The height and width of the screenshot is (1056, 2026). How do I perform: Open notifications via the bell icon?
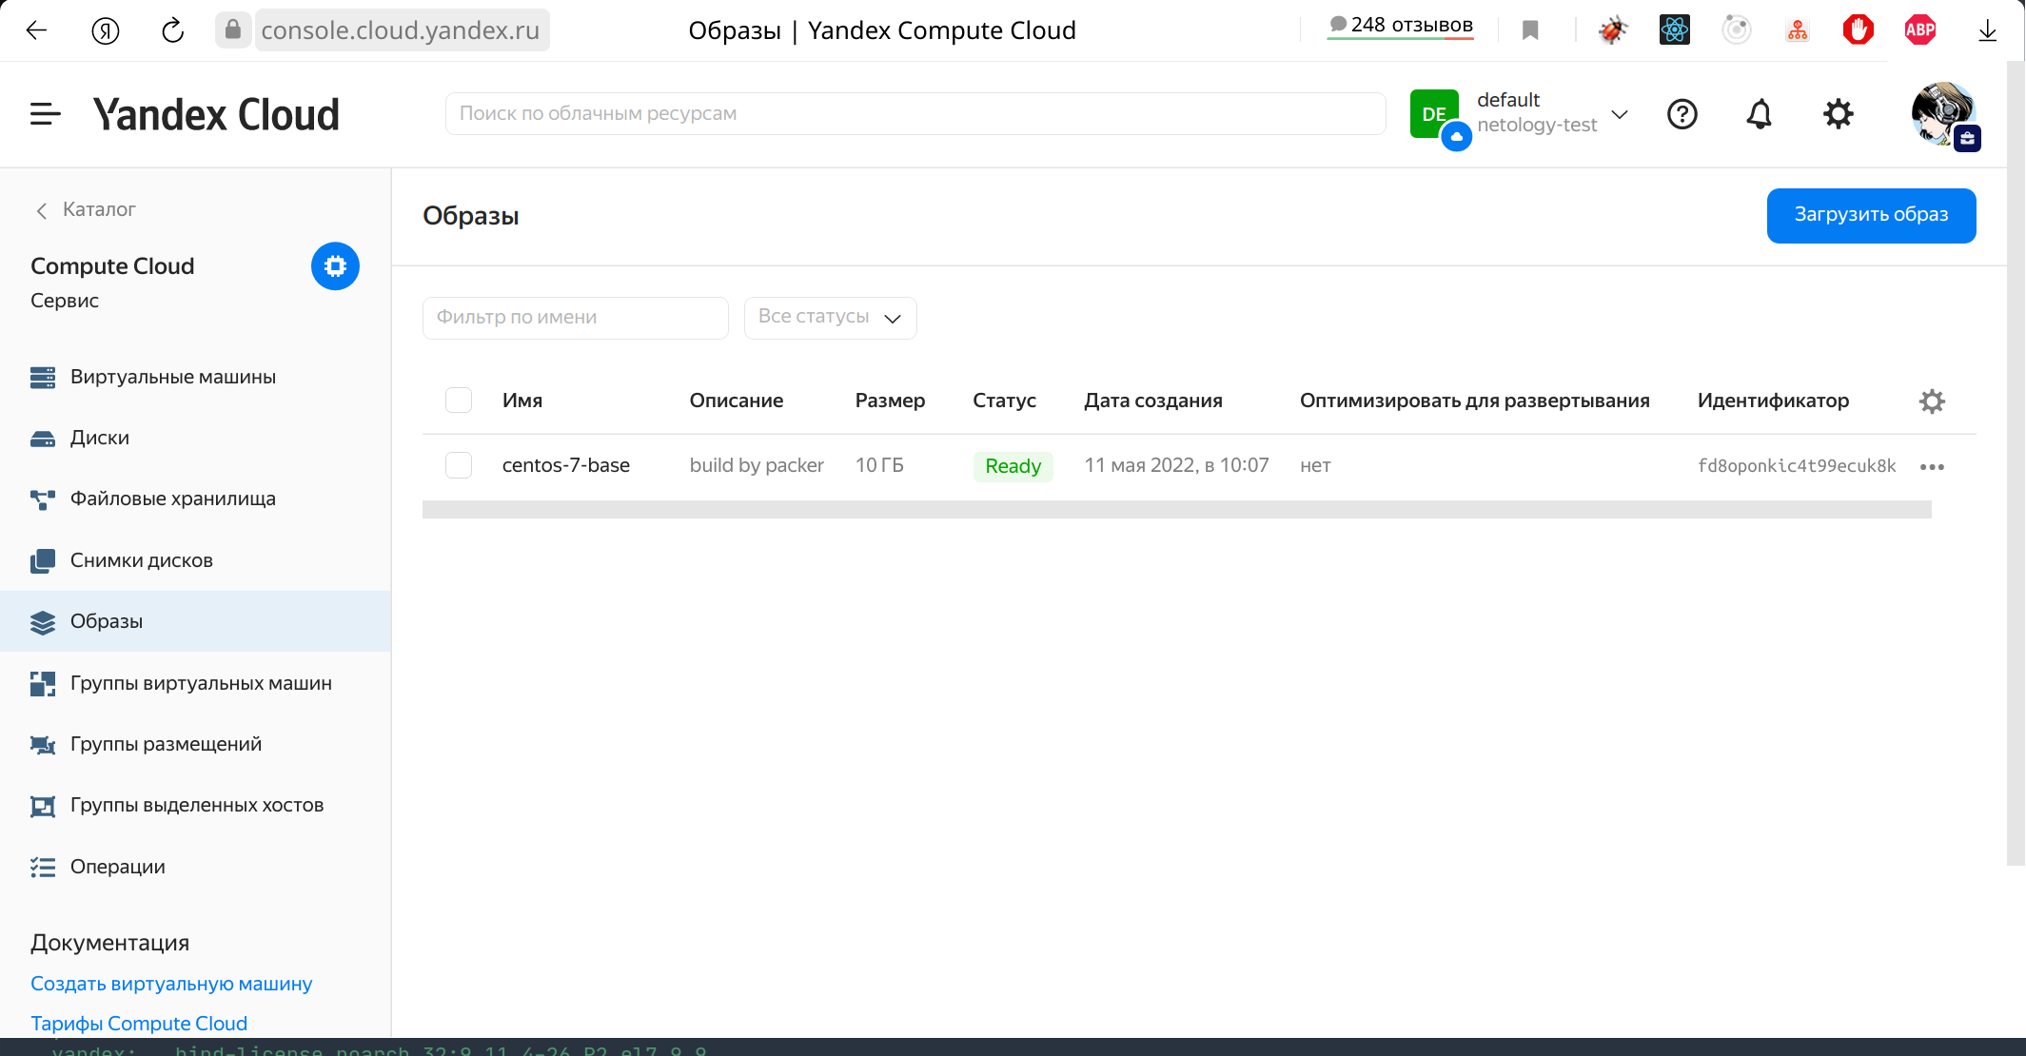1759,114
